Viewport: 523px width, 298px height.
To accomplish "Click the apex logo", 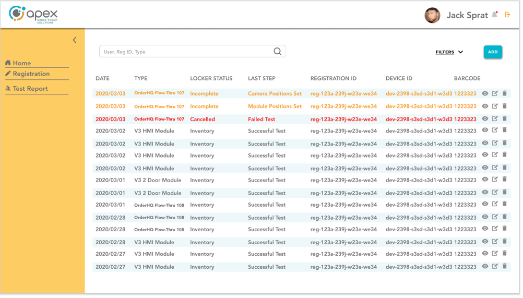I will 33,15.
